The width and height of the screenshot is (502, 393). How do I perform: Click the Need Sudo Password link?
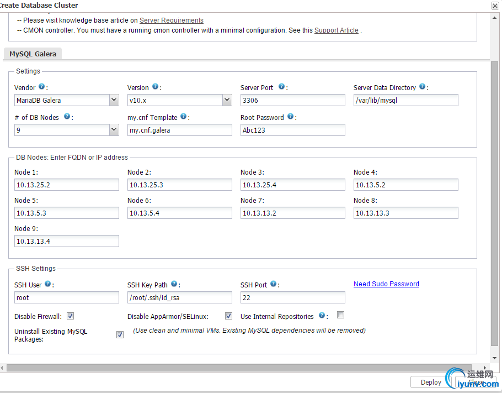pyautogui.click(x=386, y=284)
